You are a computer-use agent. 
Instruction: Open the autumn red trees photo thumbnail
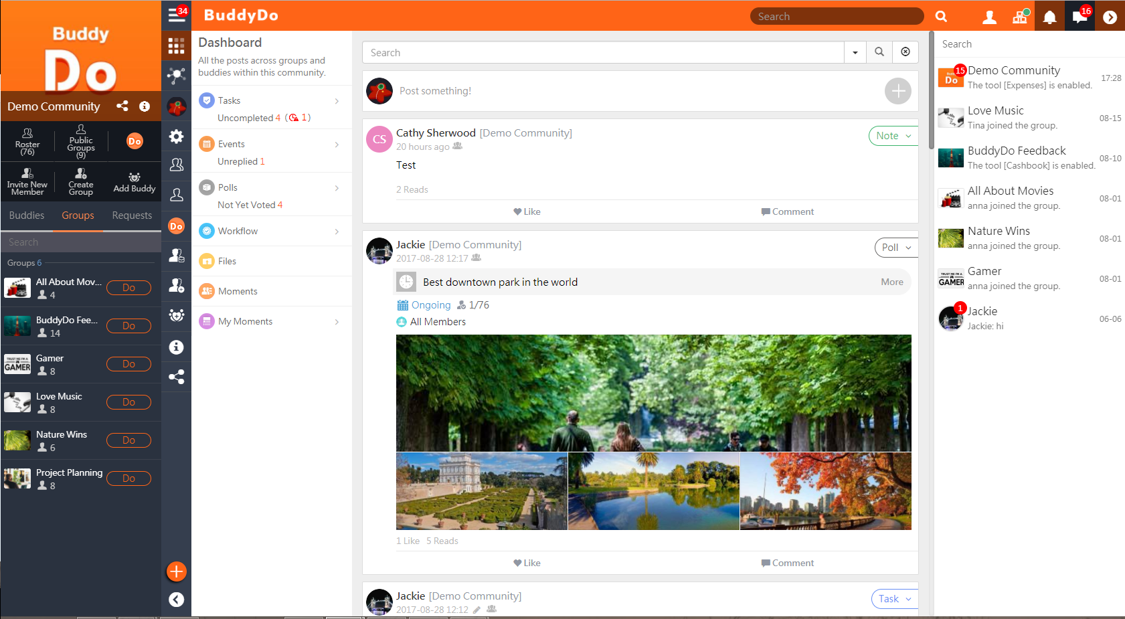(x=826, y=491)
